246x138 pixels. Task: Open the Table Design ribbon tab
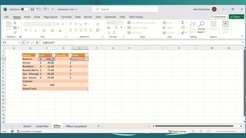click(136, 17)
